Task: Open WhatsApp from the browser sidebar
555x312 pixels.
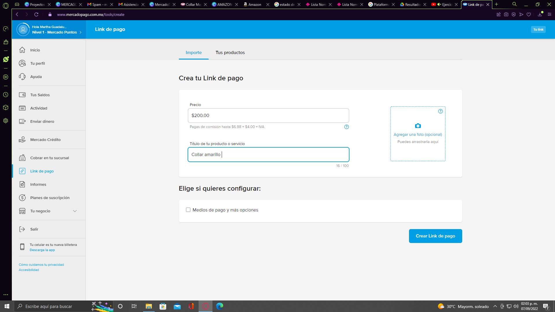Action: (x=6, y=59)
